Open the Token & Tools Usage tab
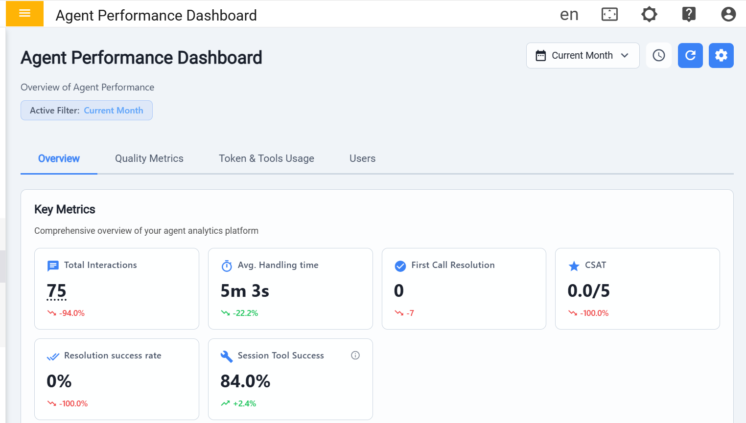The width and height of the screenshot is (746, 423). click(266, 158)
